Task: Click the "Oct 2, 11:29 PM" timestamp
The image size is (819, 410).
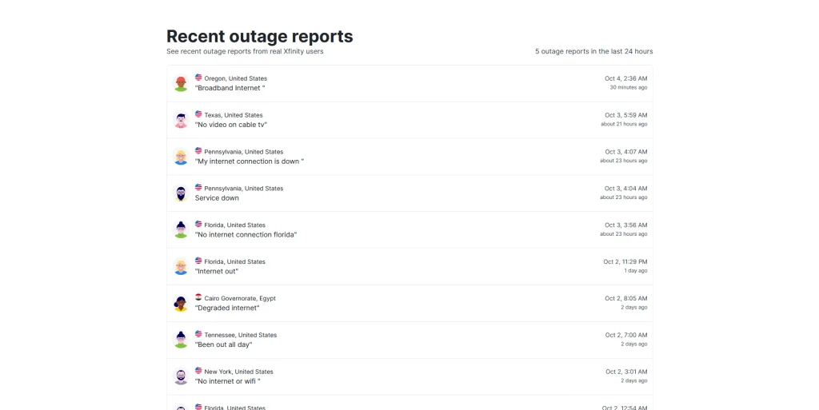Action: point(625,262)
